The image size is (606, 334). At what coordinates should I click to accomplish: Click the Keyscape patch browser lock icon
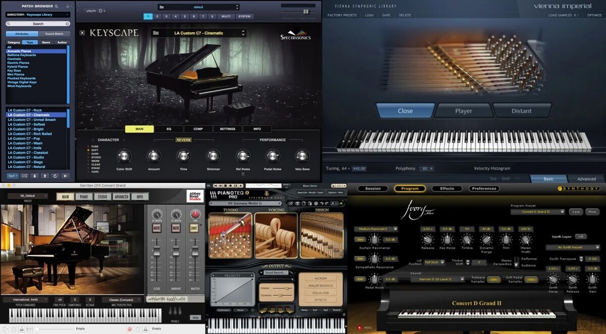click(68, 6)
